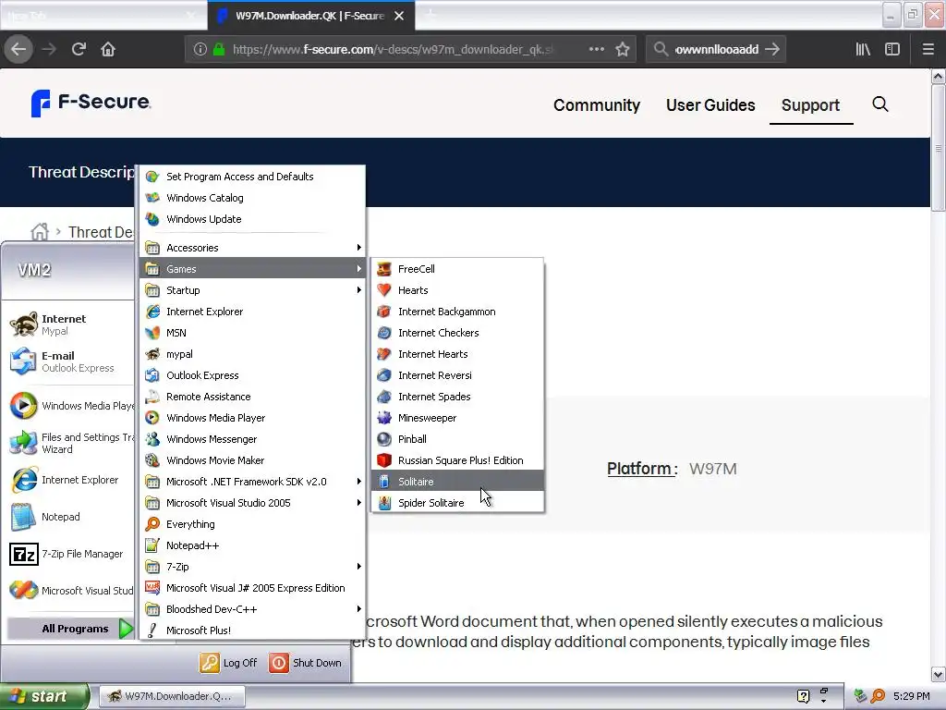The image size is (946, 710).
Task: Launch Microsoft Visual J# 2005 Express Edition
Action: 252,587
